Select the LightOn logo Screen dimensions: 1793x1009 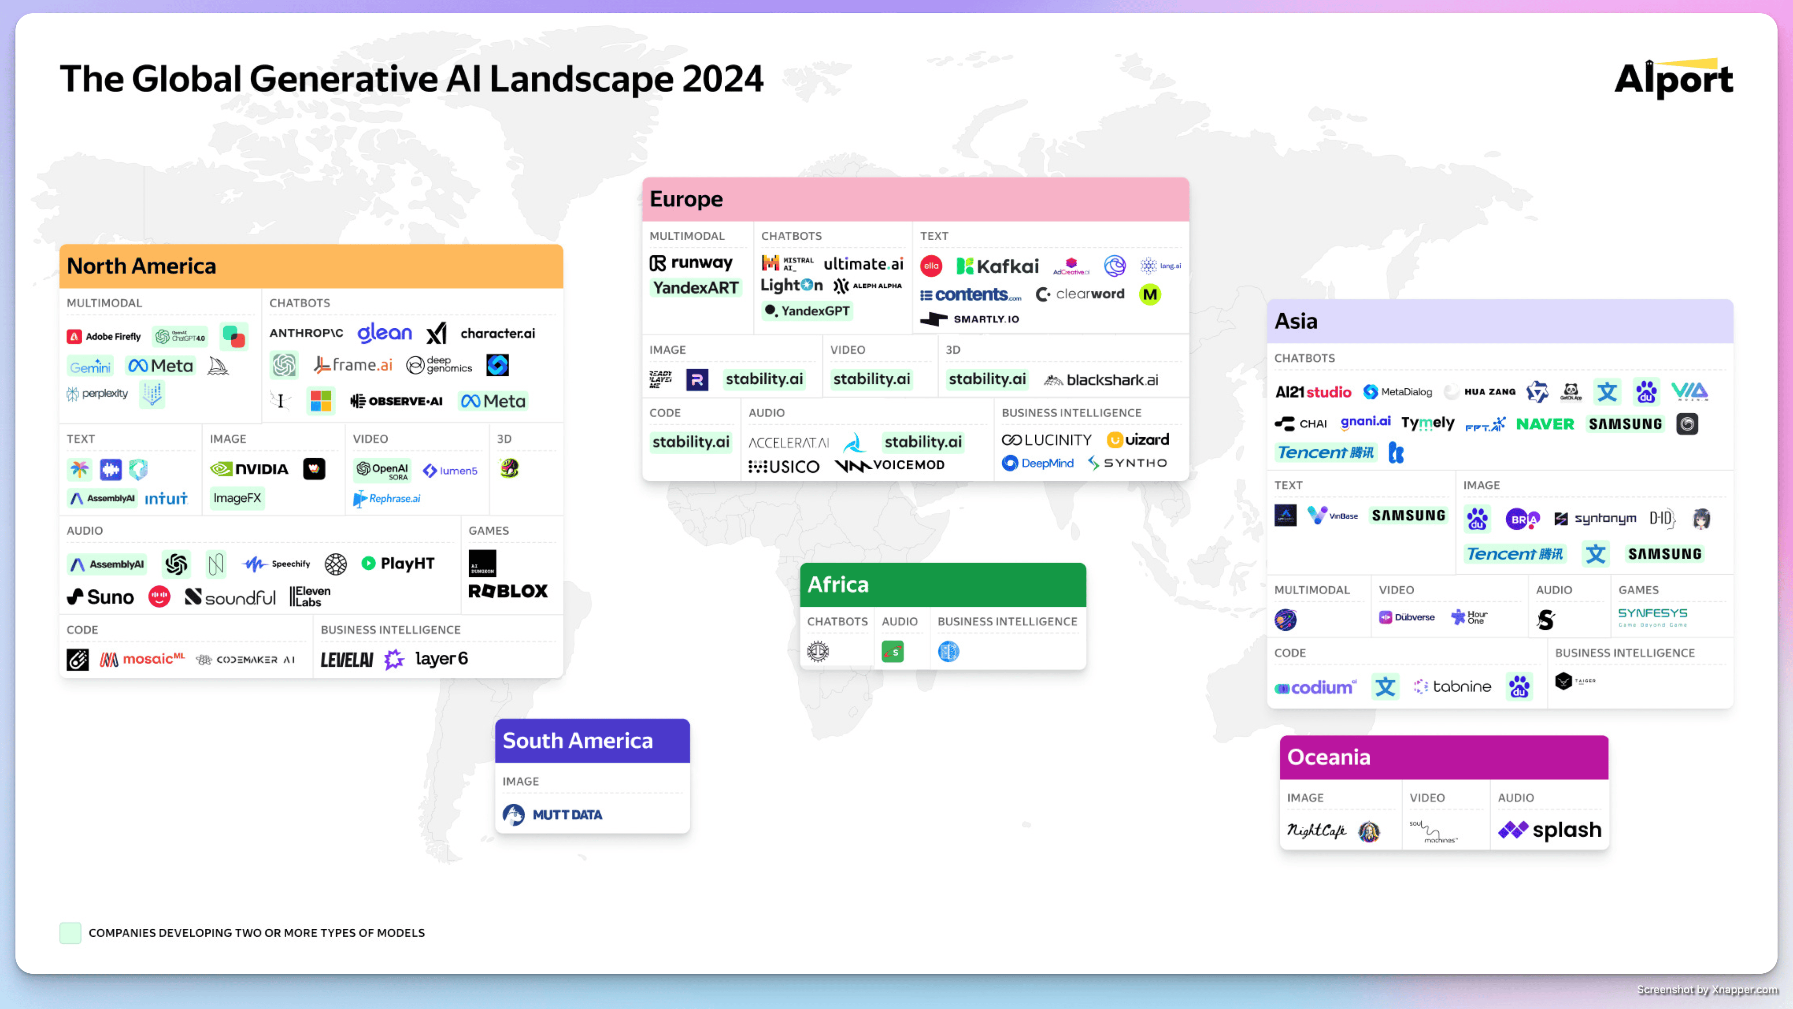click(x=791, y=286)
